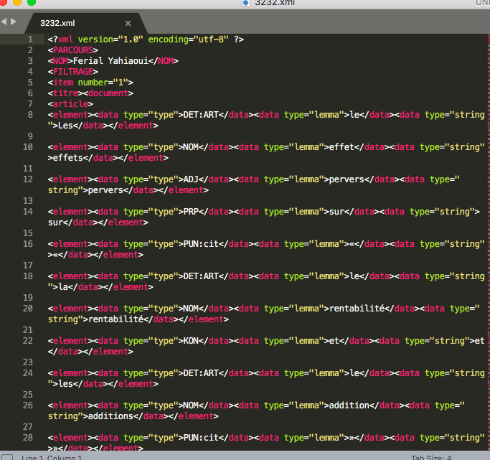490x460 pixels.
Task: Click the 'ADJ' type value on line 12
Action: [x=191, y=179]
